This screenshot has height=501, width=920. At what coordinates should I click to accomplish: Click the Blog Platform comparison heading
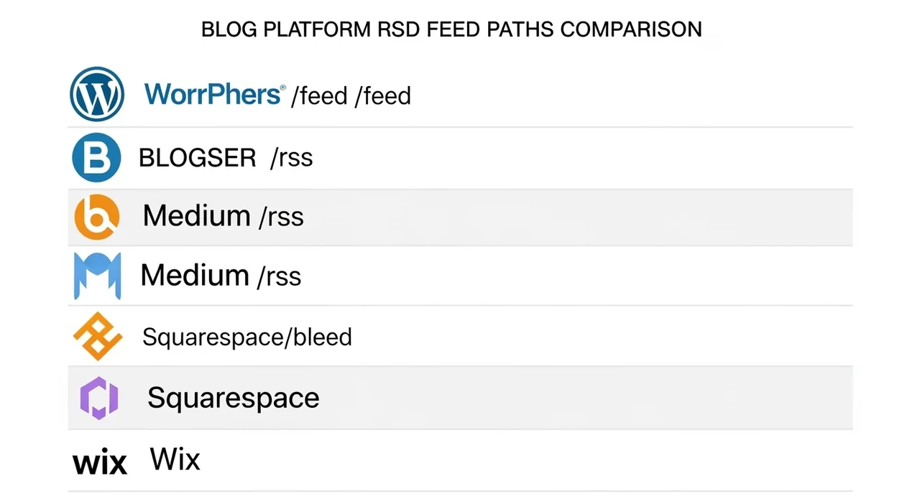[x=451, y=29]
